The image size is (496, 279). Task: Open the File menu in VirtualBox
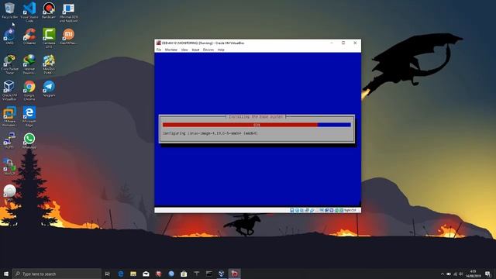point(159,50)
